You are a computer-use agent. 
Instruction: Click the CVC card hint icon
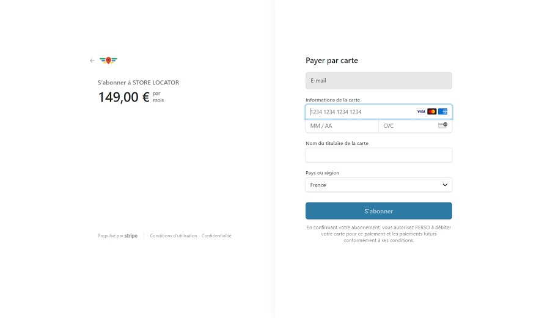point(443,125)
